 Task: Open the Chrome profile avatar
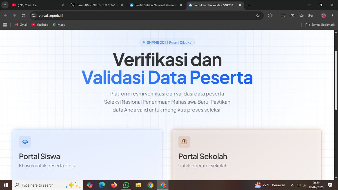pyautogui.click(x=324, y=15)
